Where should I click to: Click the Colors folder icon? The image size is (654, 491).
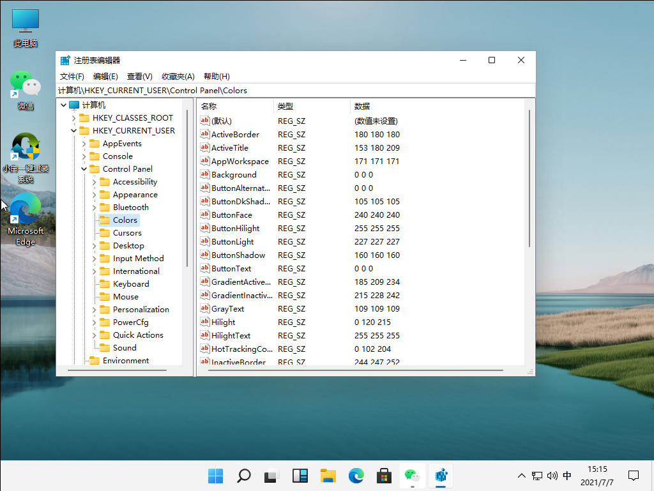click(104, 220)
